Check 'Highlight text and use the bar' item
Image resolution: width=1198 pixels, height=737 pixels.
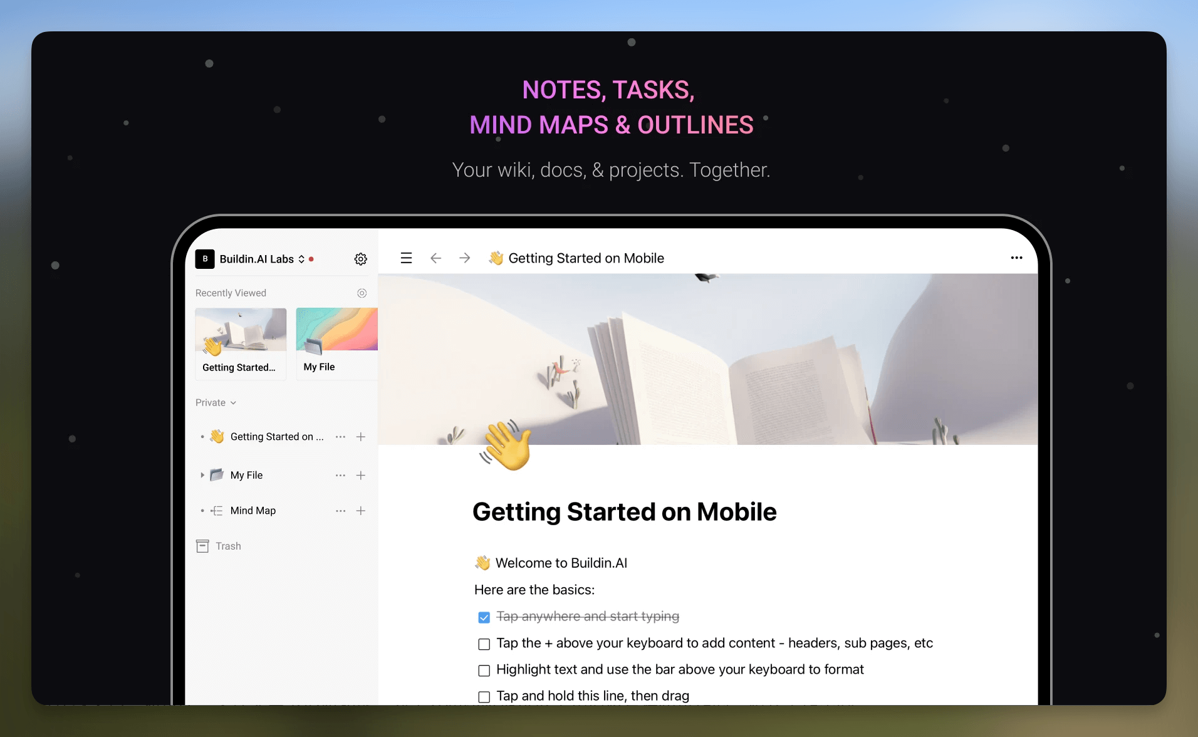[484, 671]
